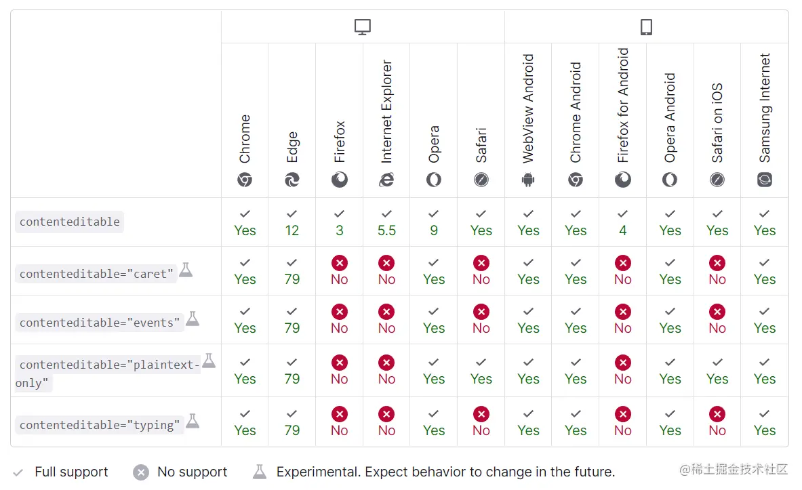The width and height of the screenshot is (802, 490).
Task: Click the Internet Explorer browser icon
Action: (x=386, y=180)
